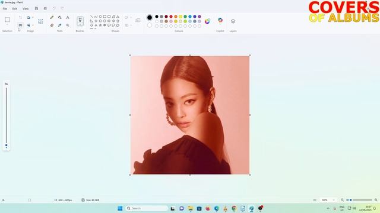Choose the Crop tool
This screenshot has height=213, width=380.
20,17
